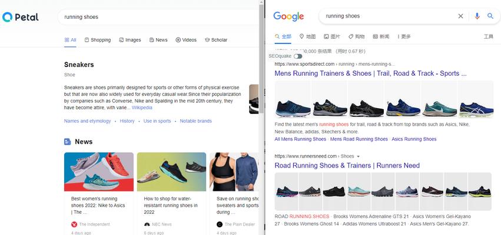
Task: Go to Petal's News tab
Action: (x=158, y=40)
